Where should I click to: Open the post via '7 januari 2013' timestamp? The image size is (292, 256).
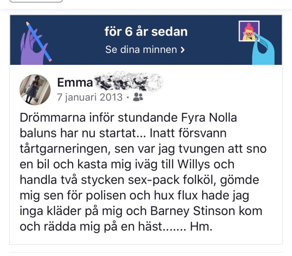(90, 97)
